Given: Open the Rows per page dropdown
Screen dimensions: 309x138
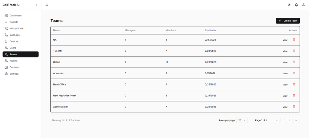Looking at the screenshot, I should pos(242,121).
